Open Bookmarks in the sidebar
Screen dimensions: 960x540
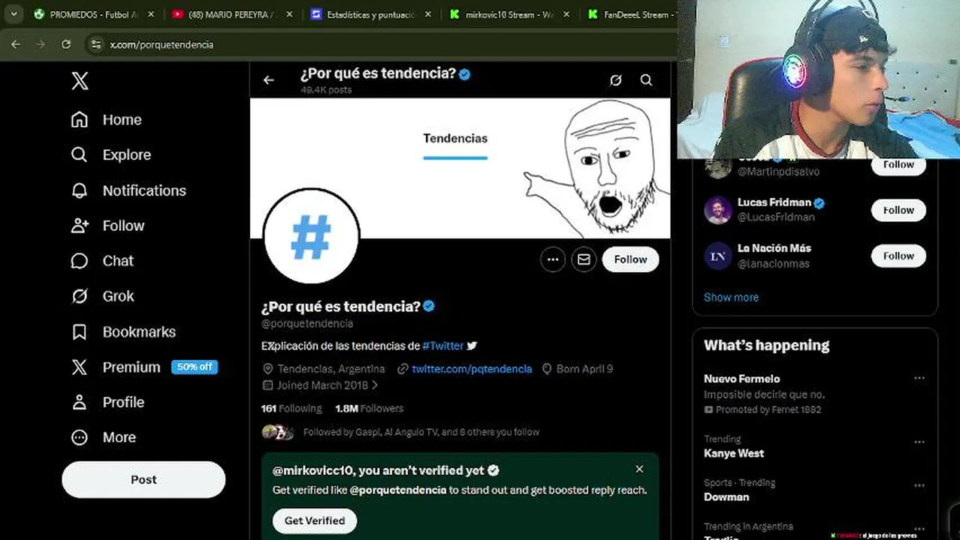[123, 331]
